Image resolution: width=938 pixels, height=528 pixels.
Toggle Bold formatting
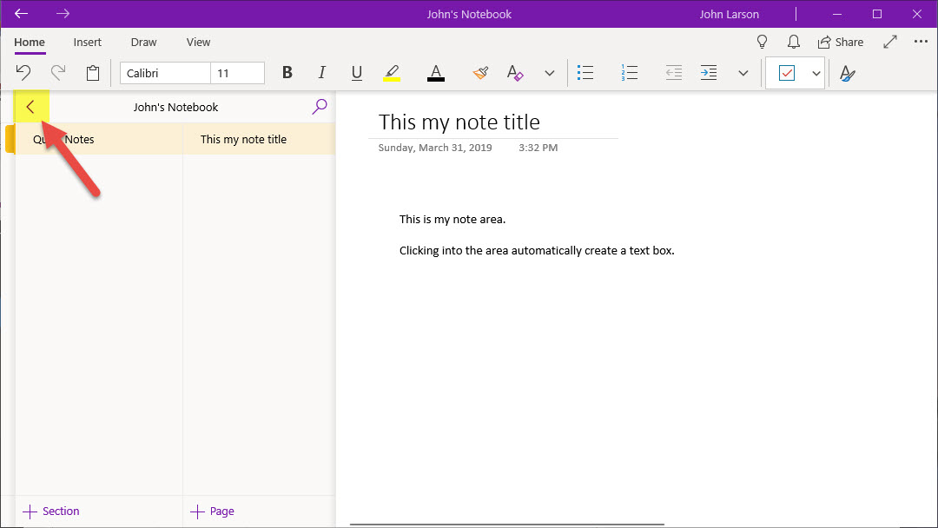click(287, 73)
